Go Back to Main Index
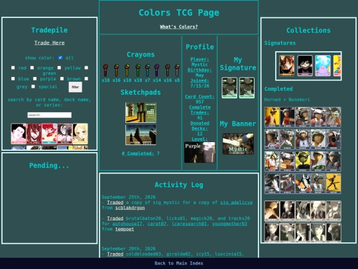Viewport: 358px width, 269px height. click(179, 263)
